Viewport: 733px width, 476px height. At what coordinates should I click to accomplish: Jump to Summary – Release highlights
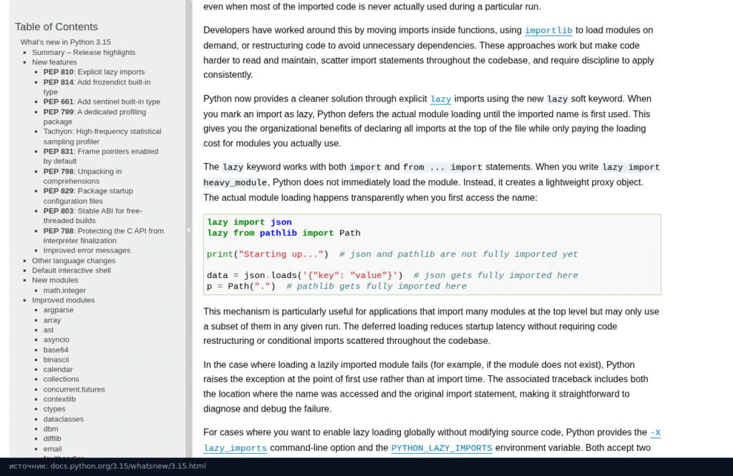click(84, 52)
